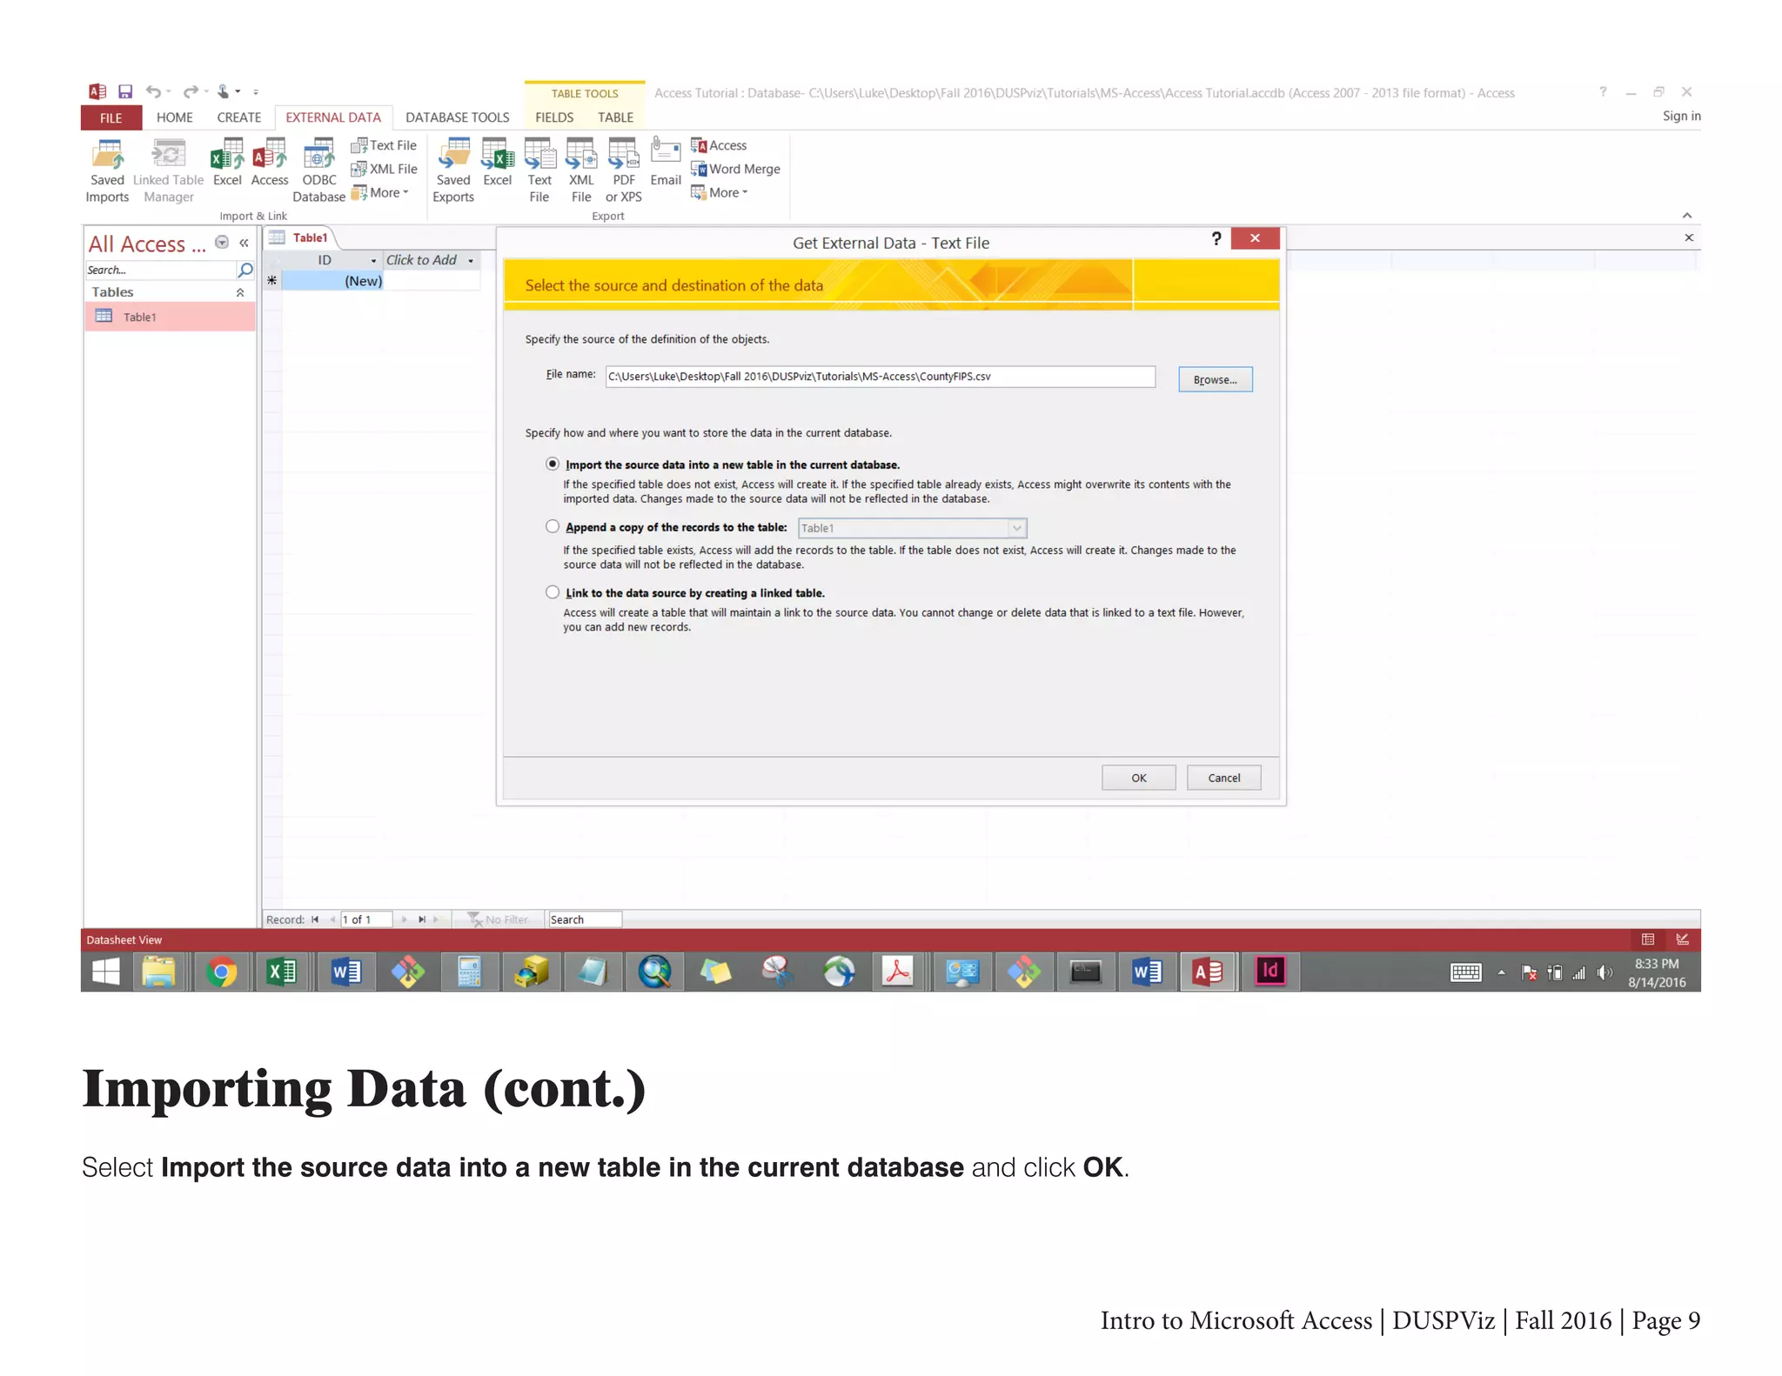Switch to the CREATE tab
Screen dimensions: 1782x1376
coord(239,117)
